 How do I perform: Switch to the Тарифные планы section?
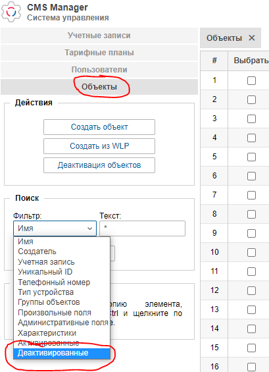[99, 53]
